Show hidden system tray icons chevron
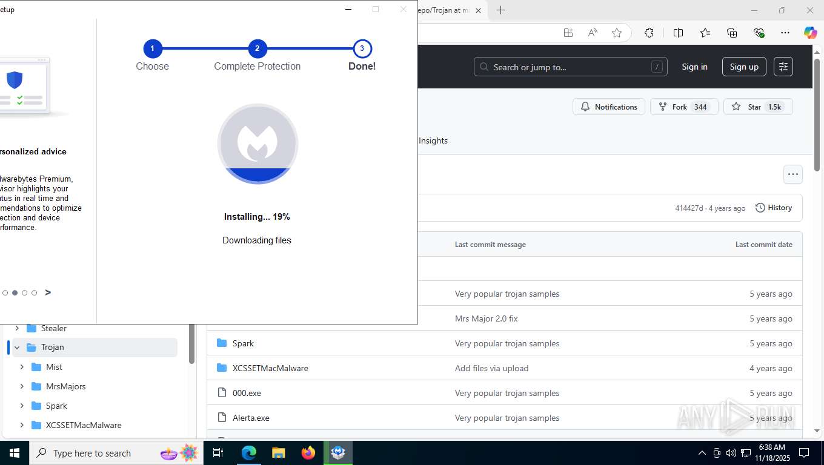824x465 pixels. pyautogui.click(x=702, y=453)
